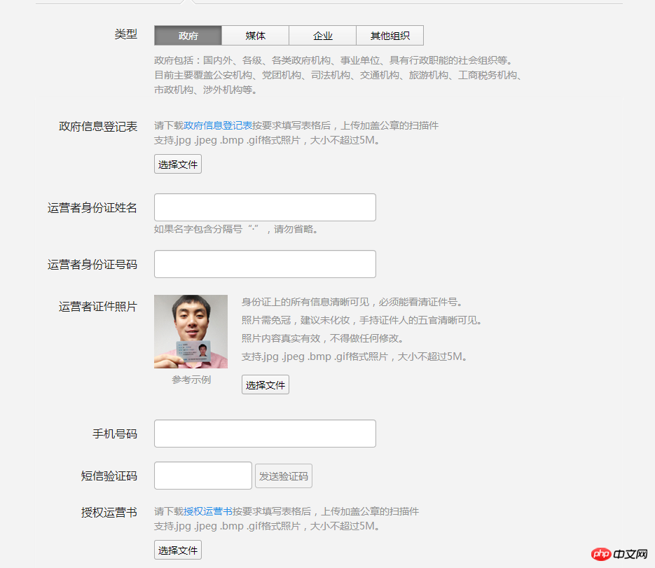The width and height of the screenshot is (655, 568).
Task: Select the 媒体 type tab
Action: coord(255,36)
